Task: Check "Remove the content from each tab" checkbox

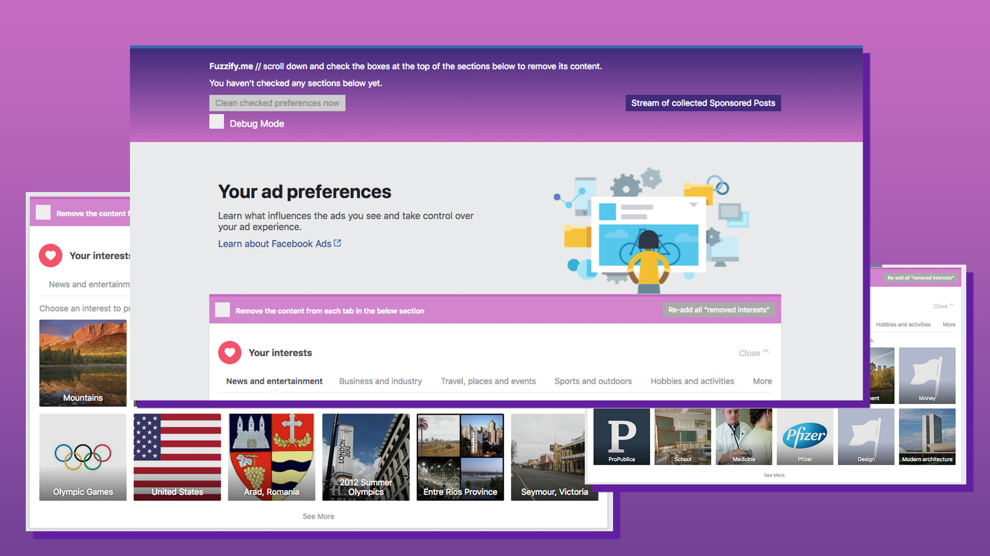Action: (222, 310)
